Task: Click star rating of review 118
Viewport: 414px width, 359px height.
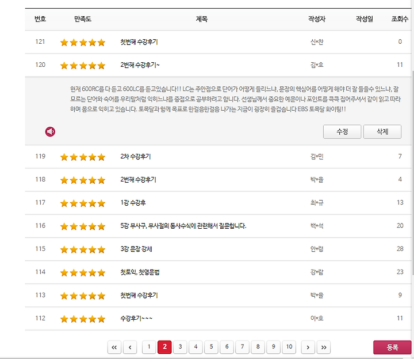Action: click(x=83, y=180)
